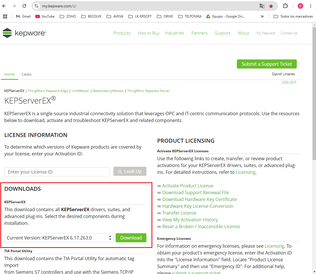This screenshot has width=316, height=274.
Task: Click the page vertical scrollbar thumb
Action: [314, 93]
